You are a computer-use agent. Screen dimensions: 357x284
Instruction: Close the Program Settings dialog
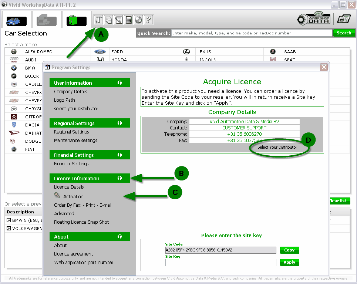click(324, 67)
